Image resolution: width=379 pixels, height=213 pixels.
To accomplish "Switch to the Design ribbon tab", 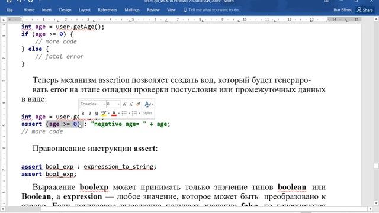I will [65, 10].
